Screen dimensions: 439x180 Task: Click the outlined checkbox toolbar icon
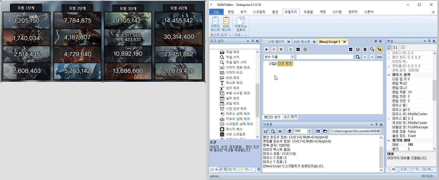(358, 49)
